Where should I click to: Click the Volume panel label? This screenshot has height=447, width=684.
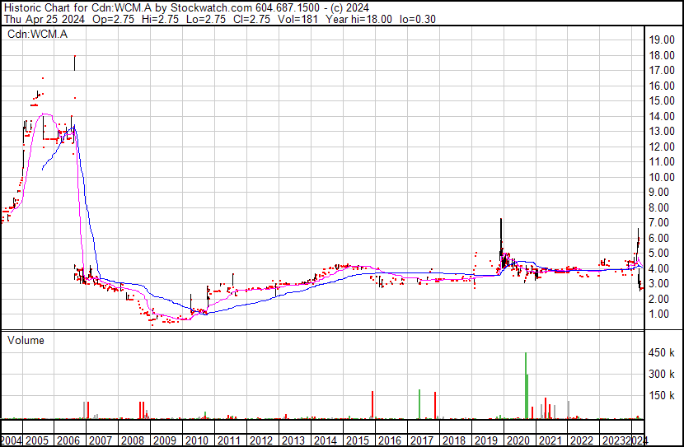click(x=26, y=340)
